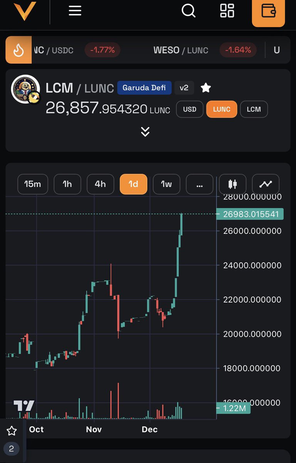Tap the Dec label on time axis
The height and width of the screenshot is (463, 296).
[150, 429]
